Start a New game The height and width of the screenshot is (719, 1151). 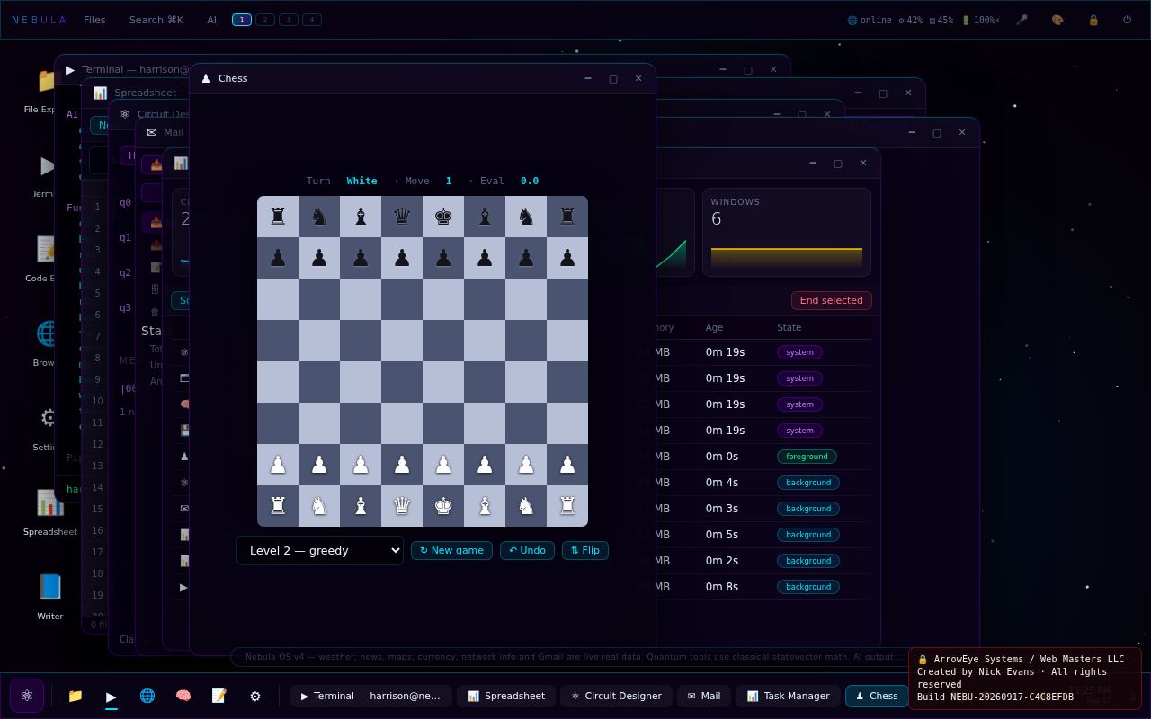coord(451,550)
